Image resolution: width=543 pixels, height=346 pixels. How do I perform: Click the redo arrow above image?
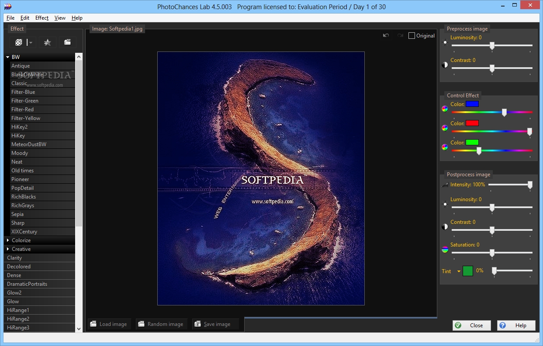click(x=400, y=35)
